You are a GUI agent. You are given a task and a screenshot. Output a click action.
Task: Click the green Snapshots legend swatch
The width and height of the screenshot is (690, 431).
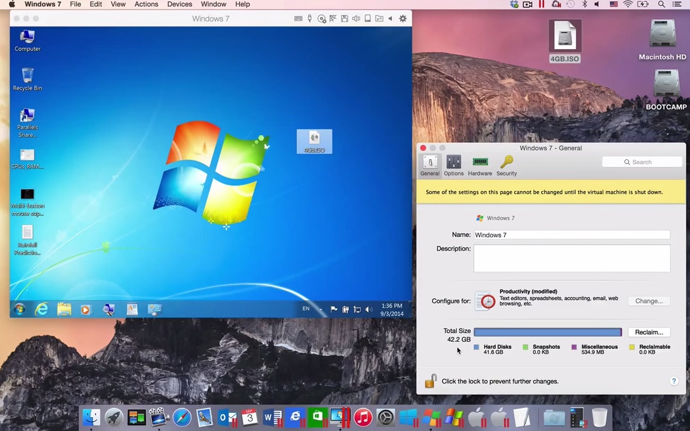tap(525, 347)
